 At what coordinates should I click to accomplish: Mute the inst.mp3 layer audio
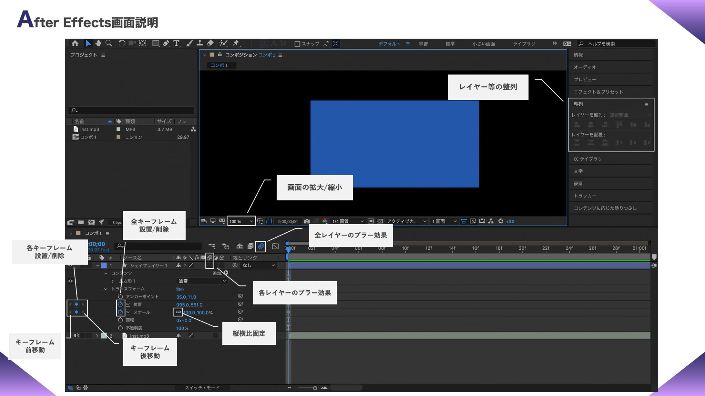[77, 335]
